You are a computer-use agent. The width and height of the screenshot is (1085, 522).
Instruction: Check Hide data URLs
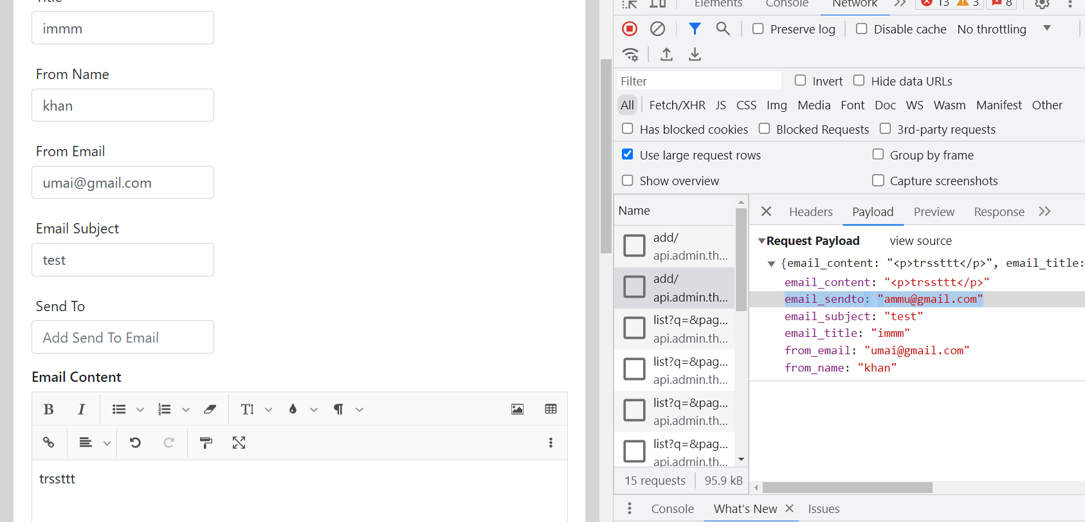point(859,80)
